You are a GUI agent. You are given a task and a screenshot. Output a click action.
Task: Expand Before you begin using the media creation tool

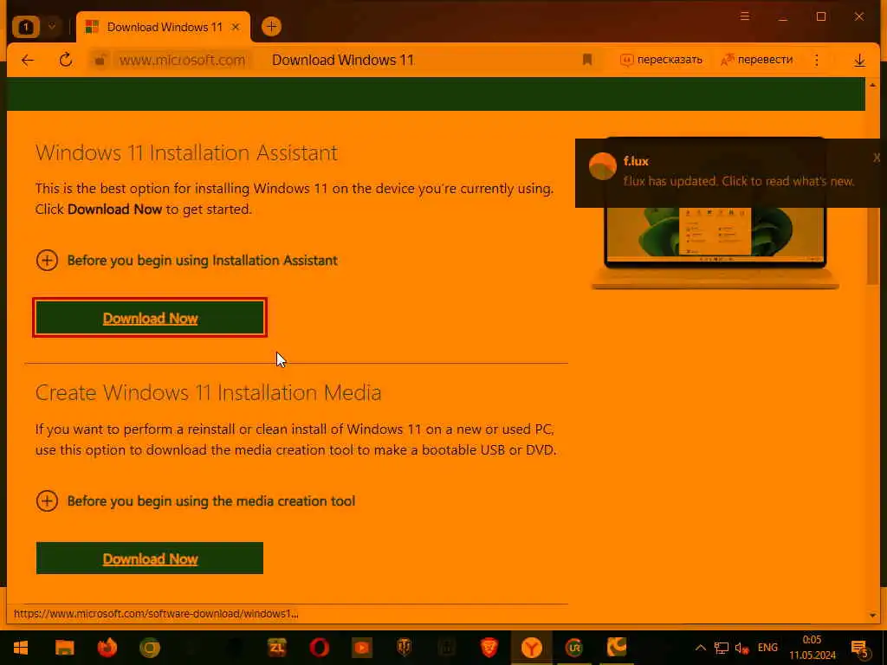pyautogui.click(x=196, y=501)
